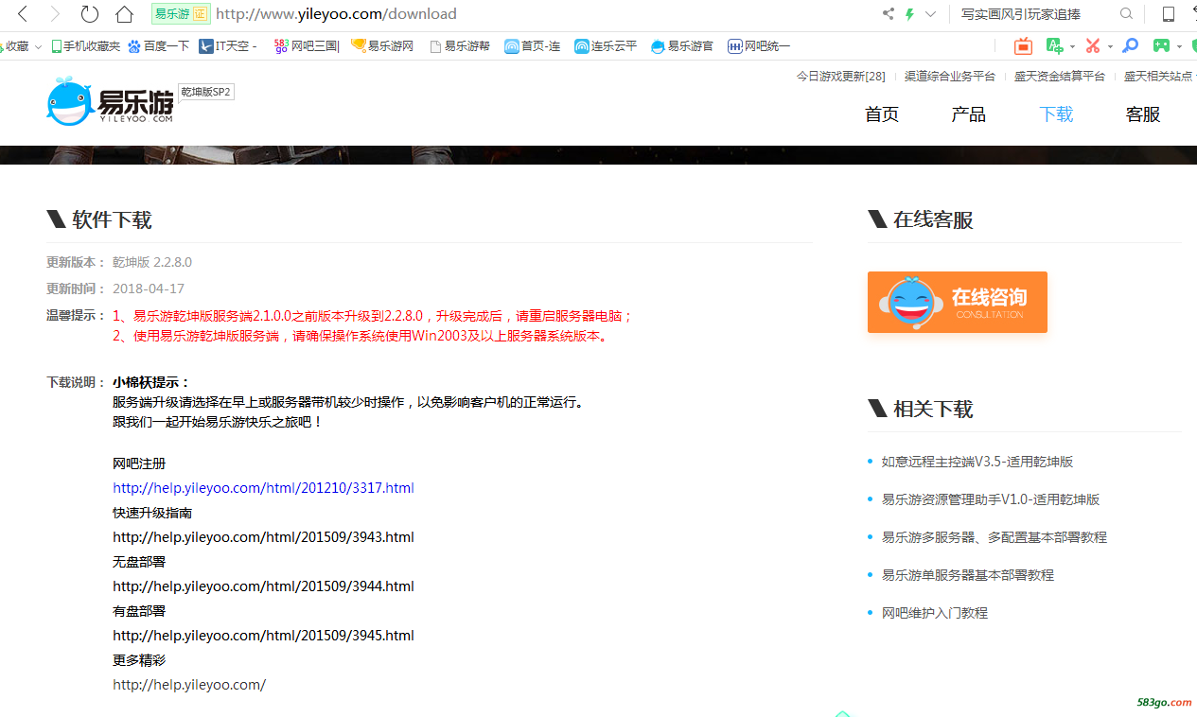This screenshot has width=1197, height=717.
Task: Open the 易乐游网 bookmark
Action: tap(382, 45)
